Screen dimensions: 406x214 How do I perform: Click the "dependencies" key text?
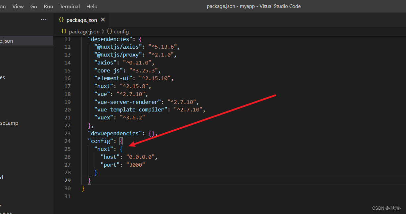pyautogui.click(x=110, y=39)
